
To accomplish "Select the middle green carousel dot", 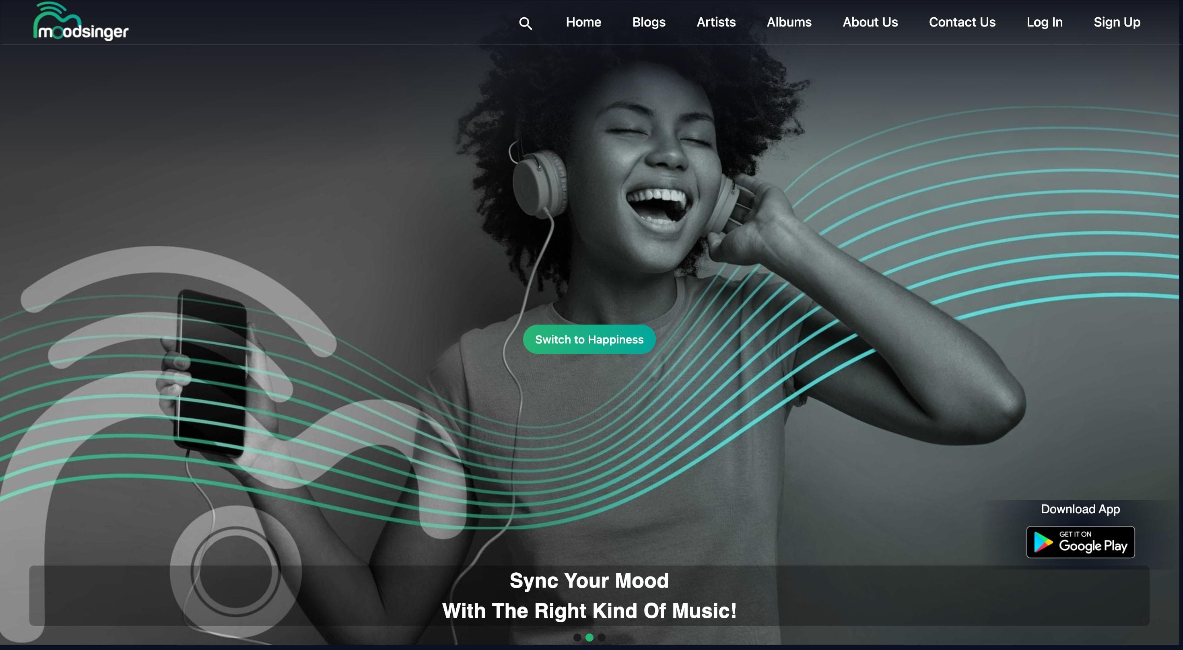I will point(589,637).
